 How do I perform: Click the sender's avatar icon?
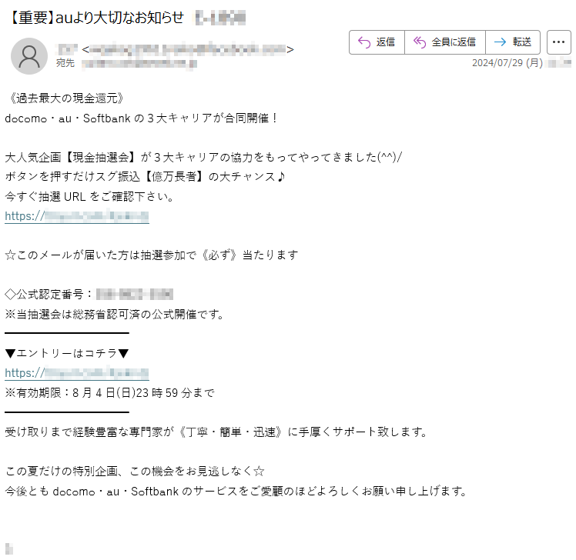29,56
